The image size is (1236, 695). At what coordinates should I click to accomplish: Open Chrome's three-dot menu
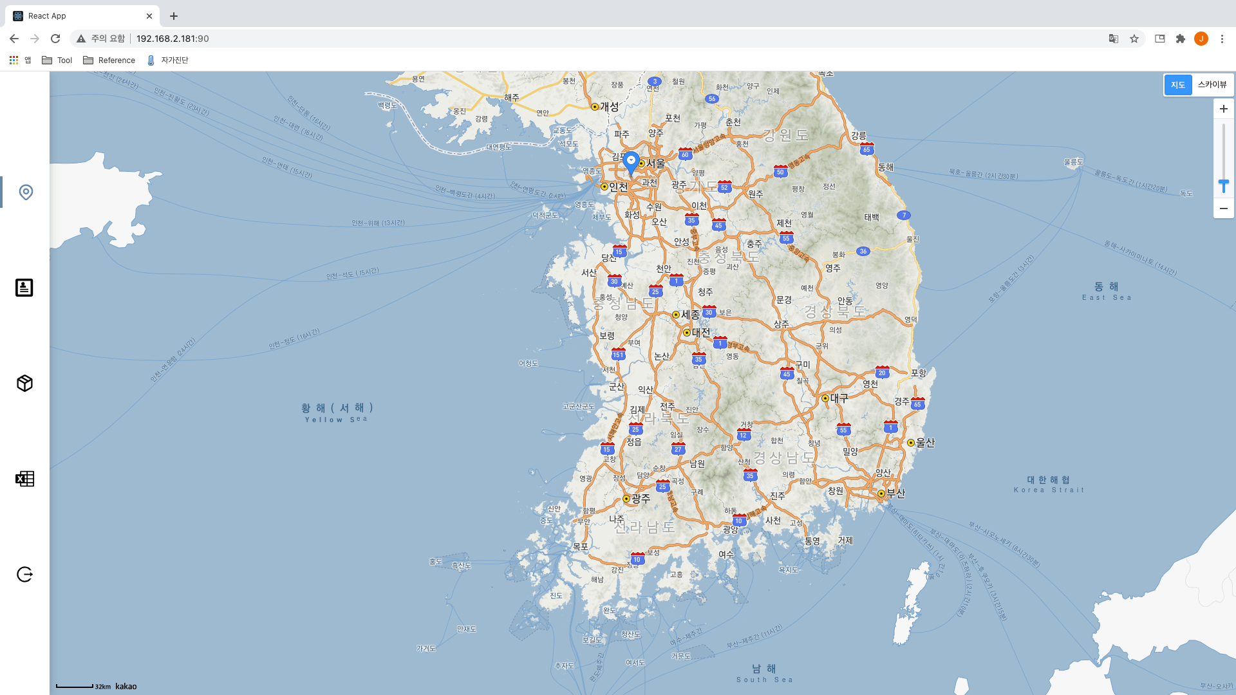[x=1222, y=39]
